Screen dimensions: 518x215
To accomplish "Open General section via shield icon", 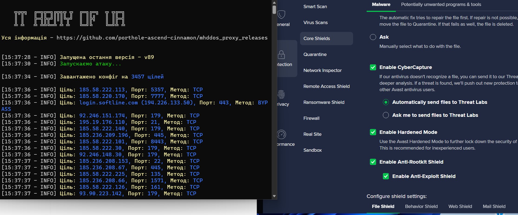I will [282, 14].
